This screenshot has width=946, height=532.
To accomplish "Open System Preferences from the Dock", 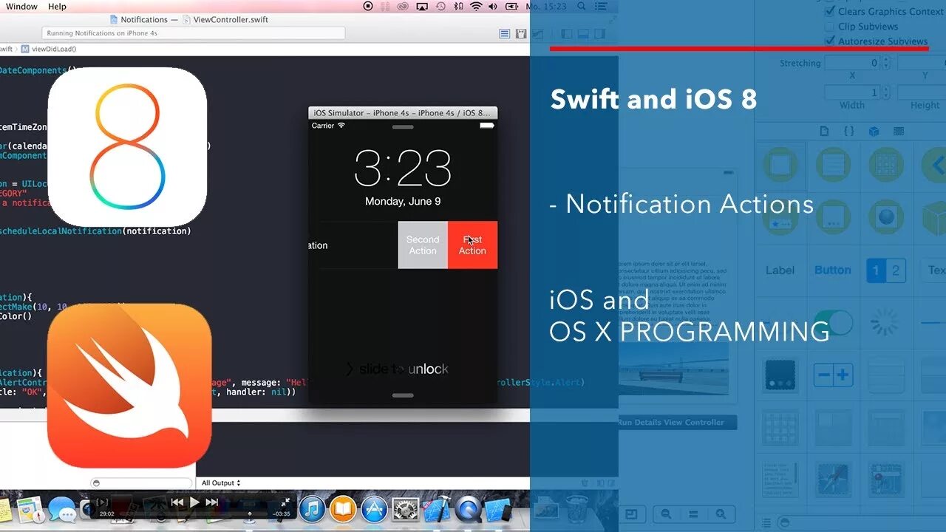I will 405,509.
